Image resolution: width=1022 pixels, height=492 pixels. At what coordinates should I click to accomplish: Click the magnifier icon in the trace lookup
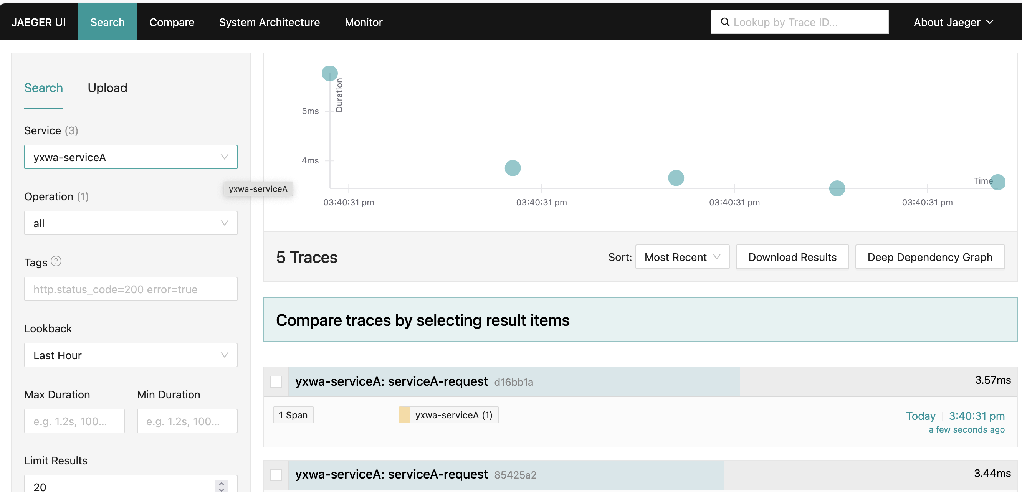click(x=724, y=22)
